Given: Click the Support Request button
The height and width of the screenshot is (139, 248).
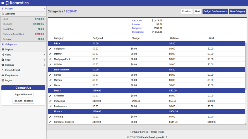Looking at the screenshot, I should click(x=23, y=95).
